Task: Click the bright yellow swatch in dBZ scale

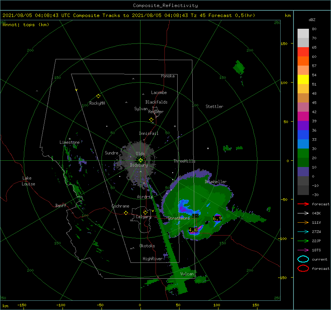Action: (303, 79)
